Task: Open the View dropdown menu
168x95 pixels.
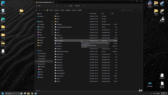Action: pos(78,6)
